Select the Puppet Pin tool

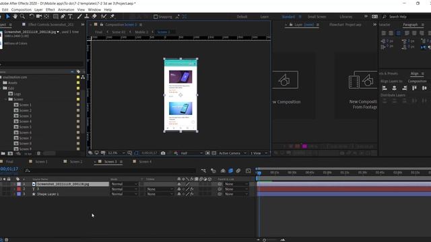point(112,16)
